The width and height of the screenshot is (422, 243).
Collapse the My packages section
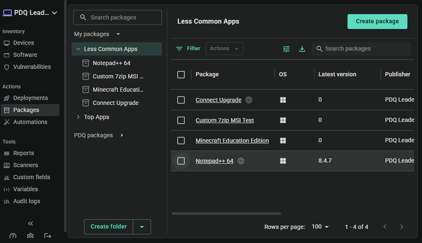pyautogui.click(x=118, y=34)
